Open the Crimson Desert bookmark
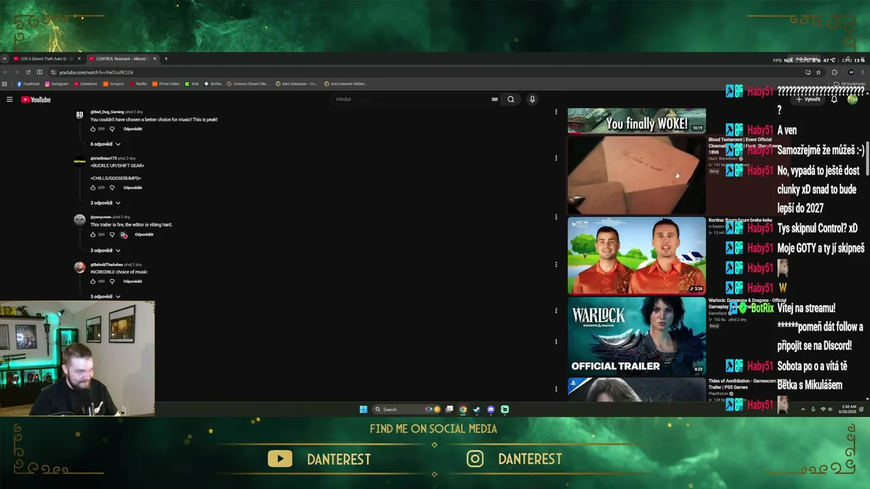This screenshot has height=489, width=870. coord(248,84)
